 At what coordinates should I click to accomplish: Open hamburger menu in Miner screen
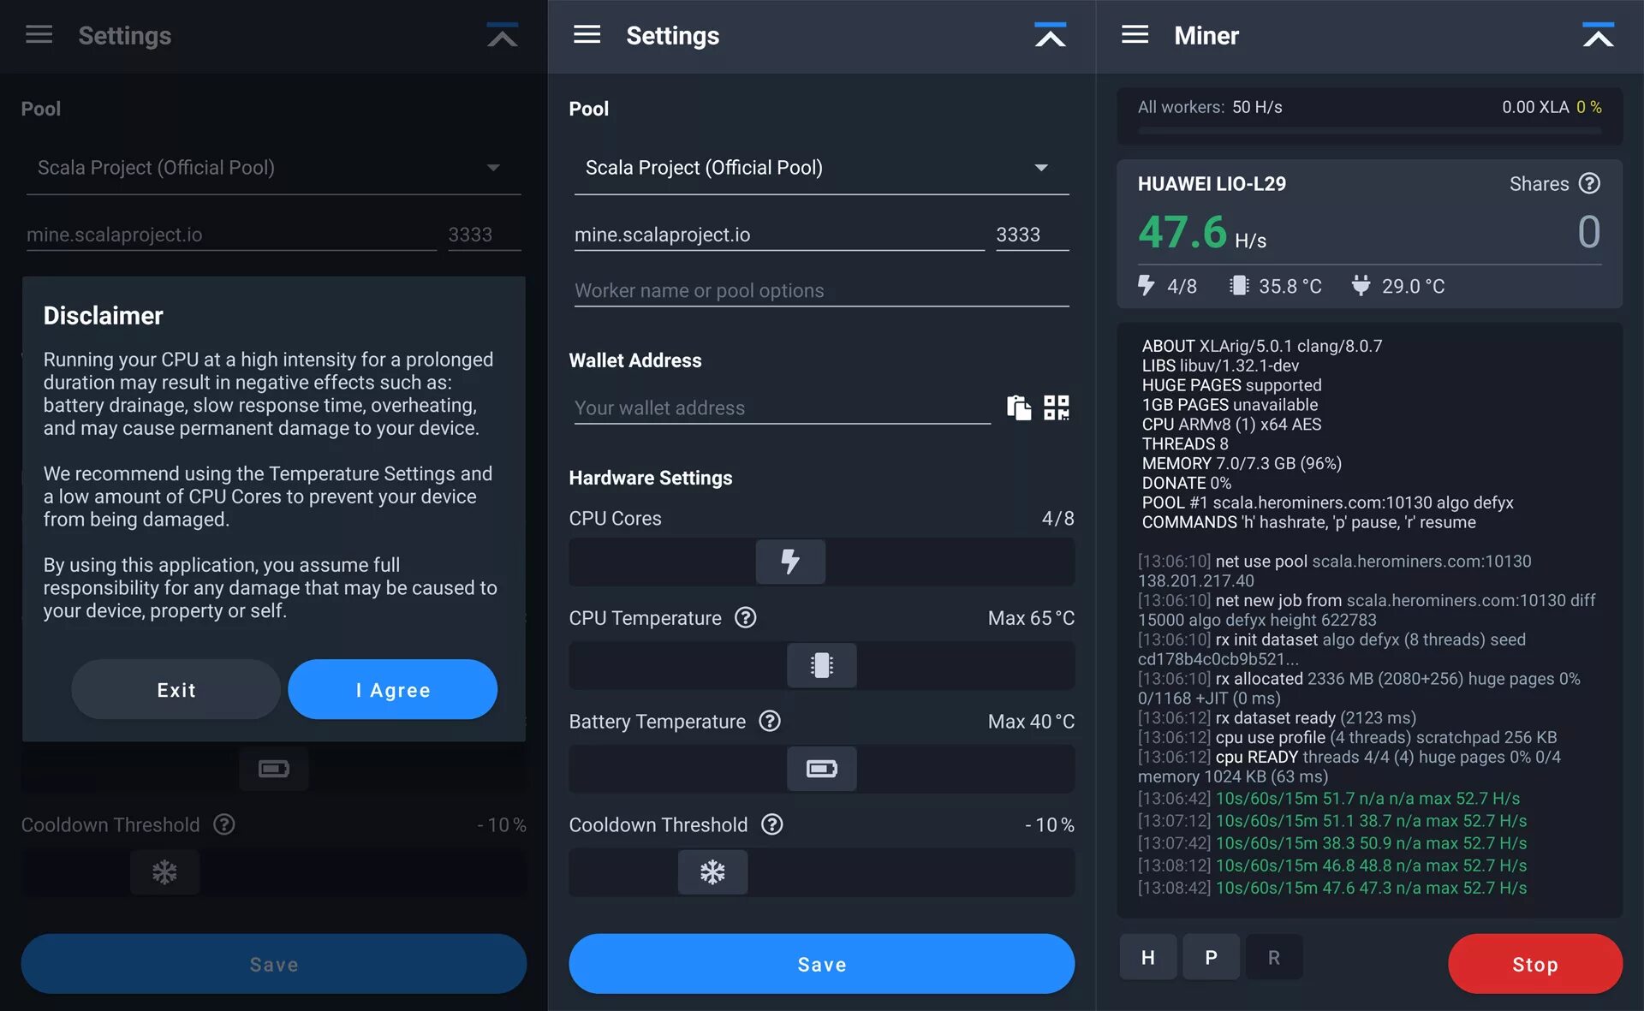[1135, 34]
